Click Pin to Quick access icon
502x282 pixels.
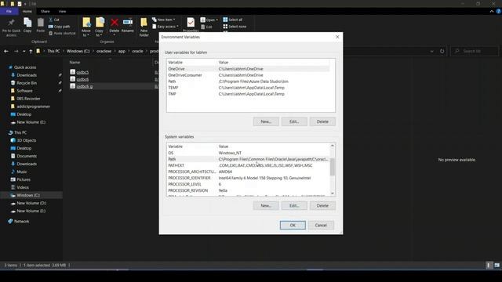pos(11,23)
